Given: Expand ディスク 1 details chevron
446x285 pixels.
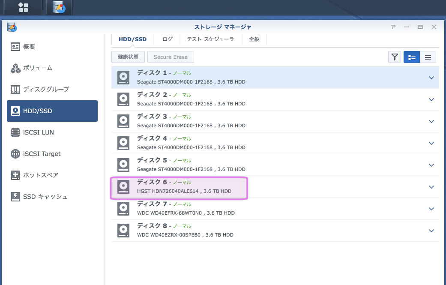Looking at the screenshot, I should click(431, 78).
